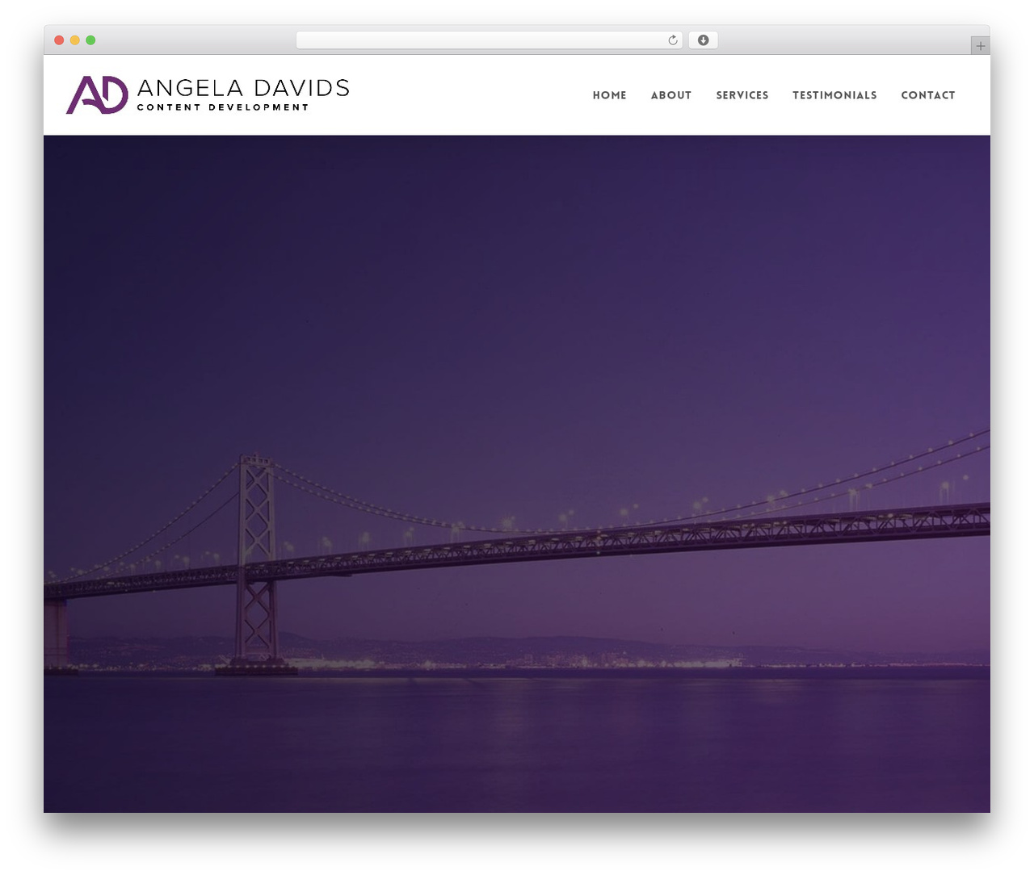This screenshot has height=875, width=1034.
Task: Open the Contact page link
Action: [x=928, y=95]
